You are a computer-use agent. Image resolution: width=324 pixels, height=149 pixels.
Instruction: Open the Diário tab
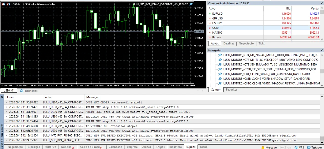[x=204, y=147]
